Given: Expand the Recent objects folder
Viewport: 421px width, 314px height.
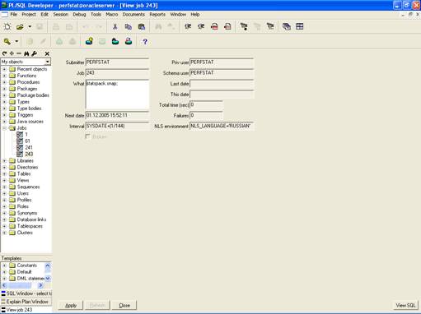Looking at the screenshot, I should click(4, 69).
